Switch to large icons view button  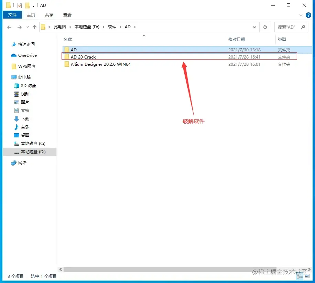307,276
